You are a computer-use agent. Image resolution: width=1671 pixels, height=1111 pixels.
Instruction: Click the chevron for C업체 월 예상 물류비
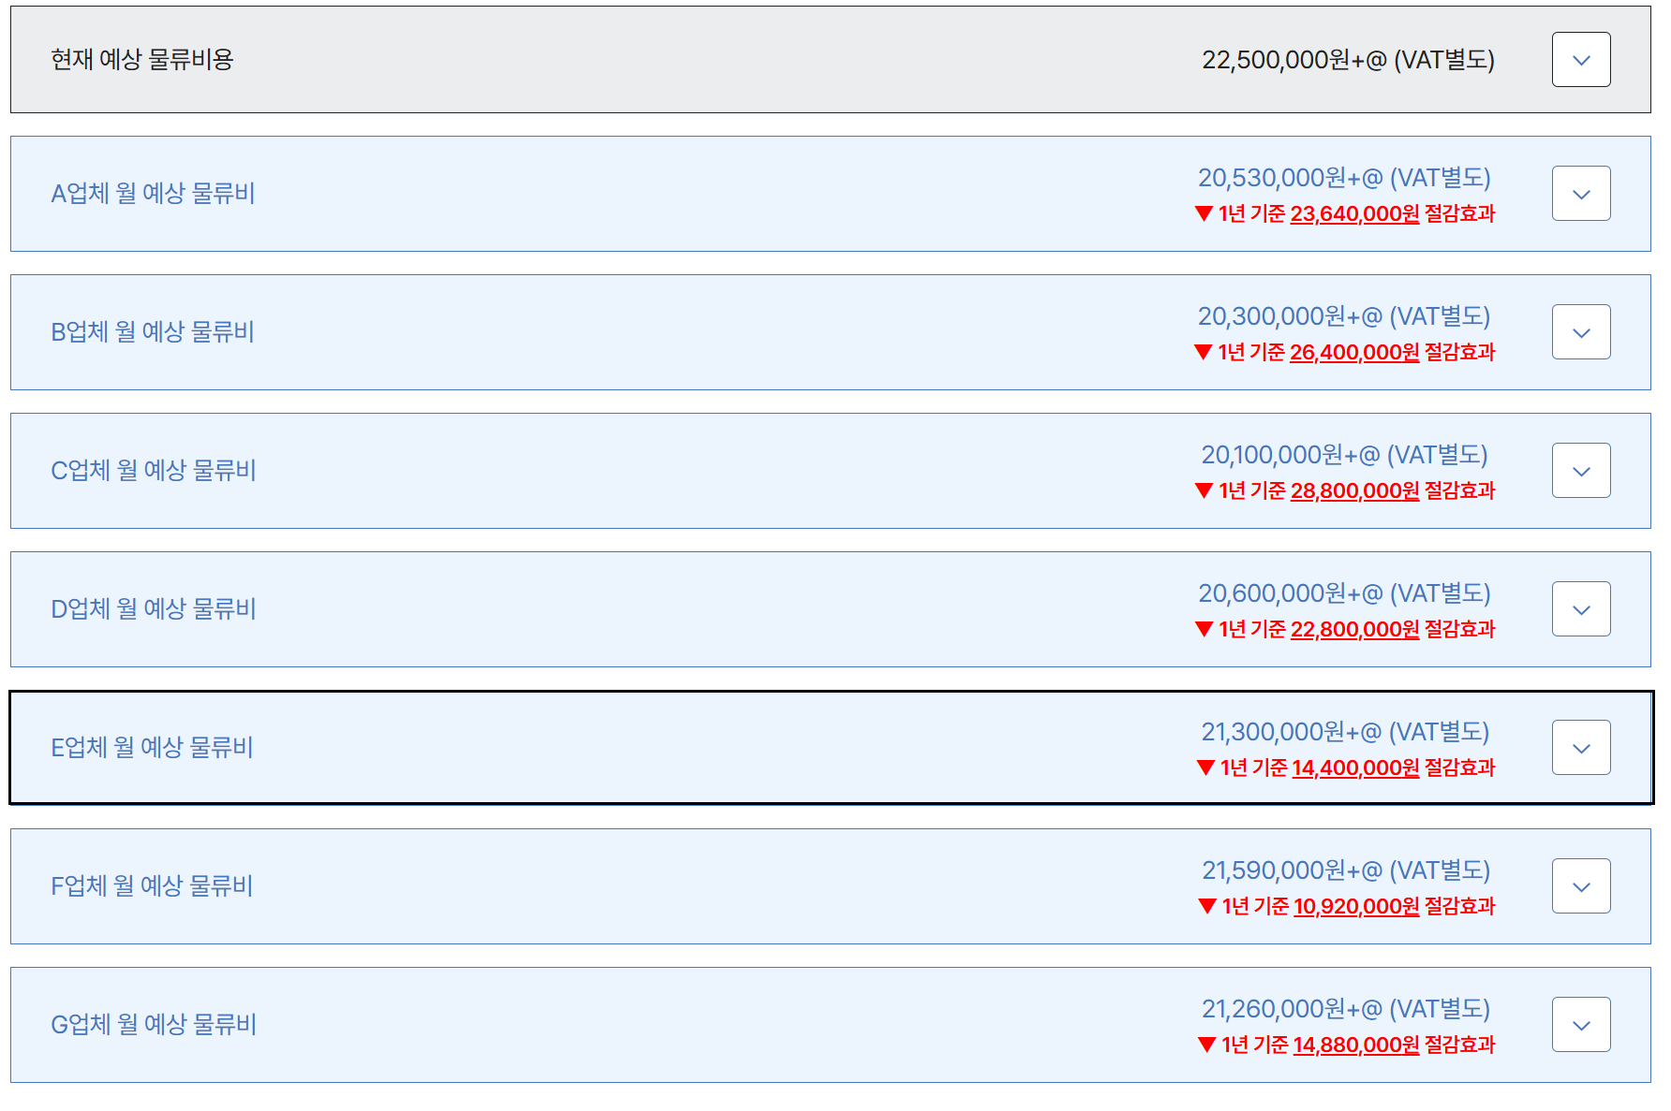click(1580, 471)
